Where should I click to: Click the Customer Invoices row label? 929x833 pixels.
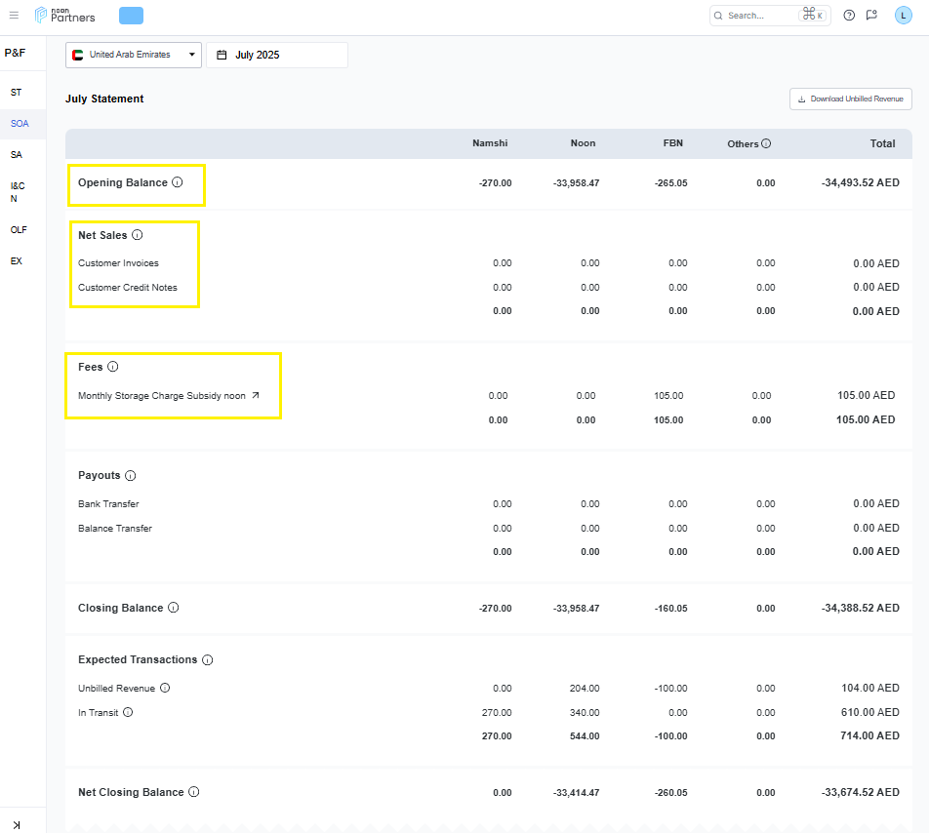pos(118,262)
